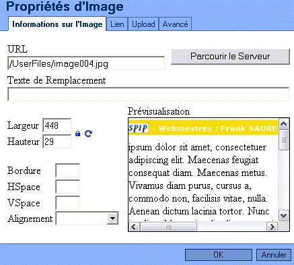
Task: Click the Texte de Remplacement field
Action: (148, 94)
